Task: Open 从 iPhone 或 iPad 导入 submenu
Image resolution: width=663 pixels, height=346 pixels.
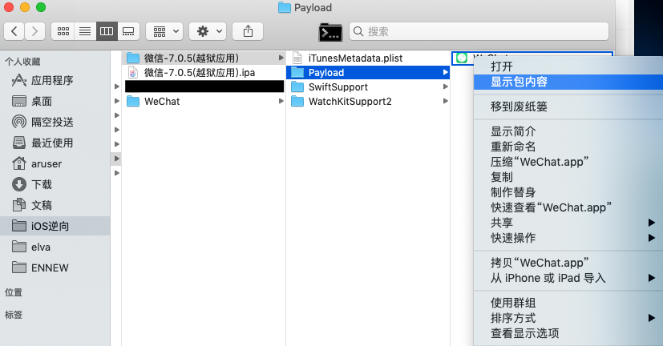Action: coord(568,278)
